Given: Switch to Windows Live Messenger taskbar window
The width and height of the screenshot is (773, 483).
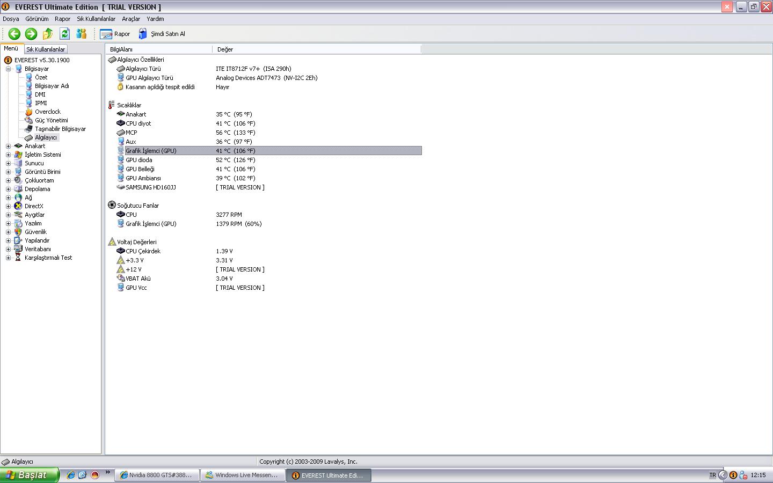Looking at the screenshot, I should click(x=242, y=475).
